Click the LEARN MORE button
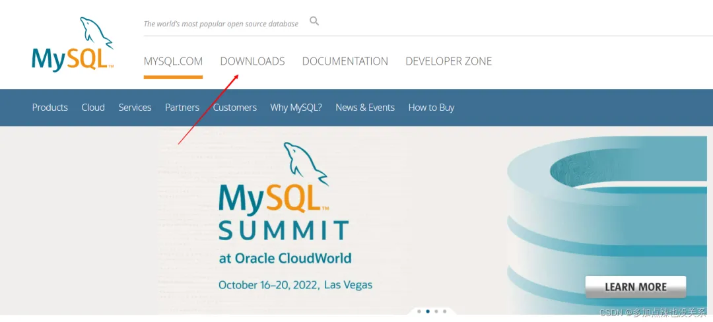Image resolution: width=713 pixels, height=322 pixels. 635,286
